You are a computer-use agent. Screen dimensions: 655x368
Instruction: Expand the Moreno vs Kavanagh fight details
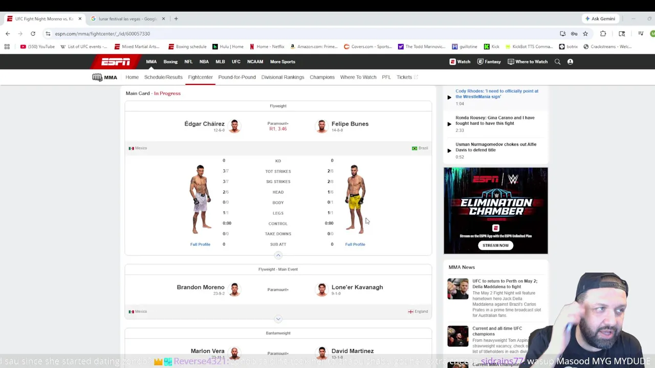(278, 319)
